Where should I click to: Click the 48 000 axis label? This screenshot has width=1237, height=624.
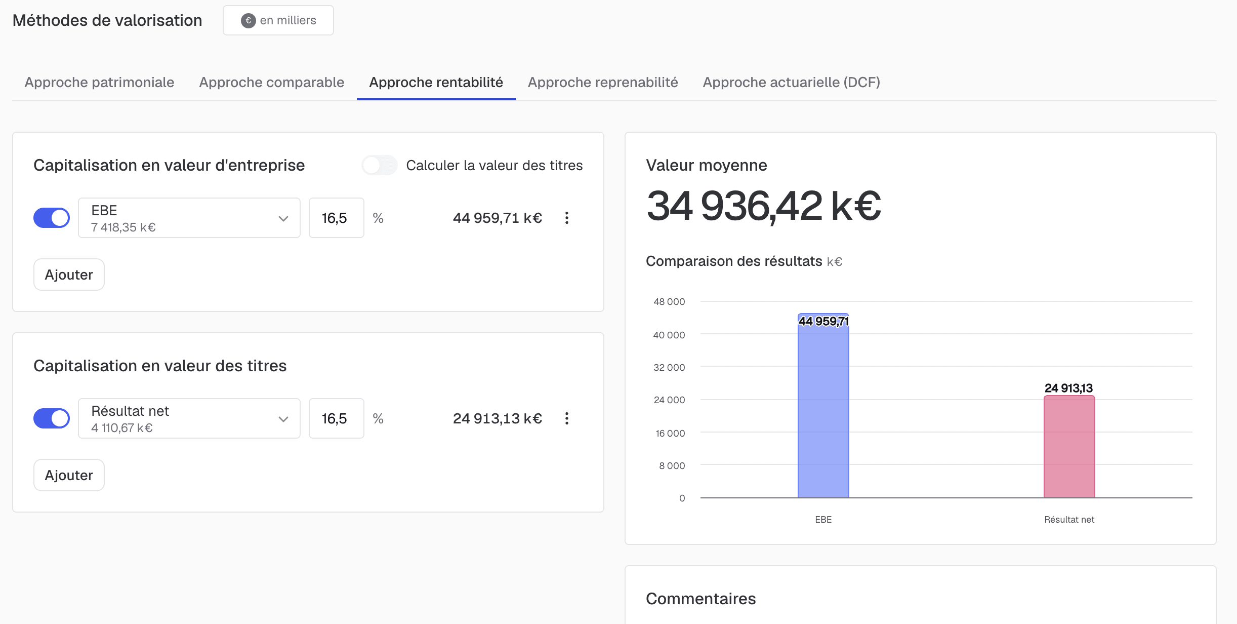point(669,302)
